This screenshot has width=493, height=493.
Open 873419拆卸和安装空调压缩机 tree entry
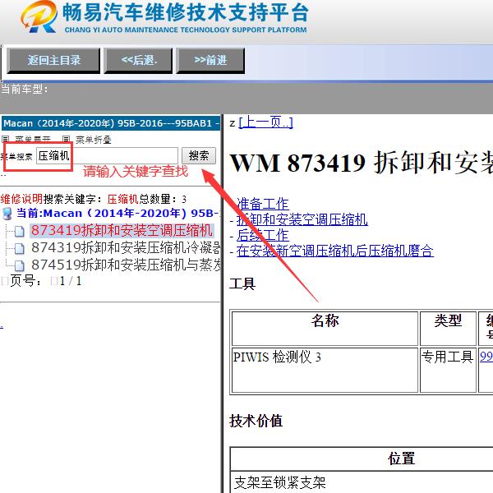[x=122, y=230]
